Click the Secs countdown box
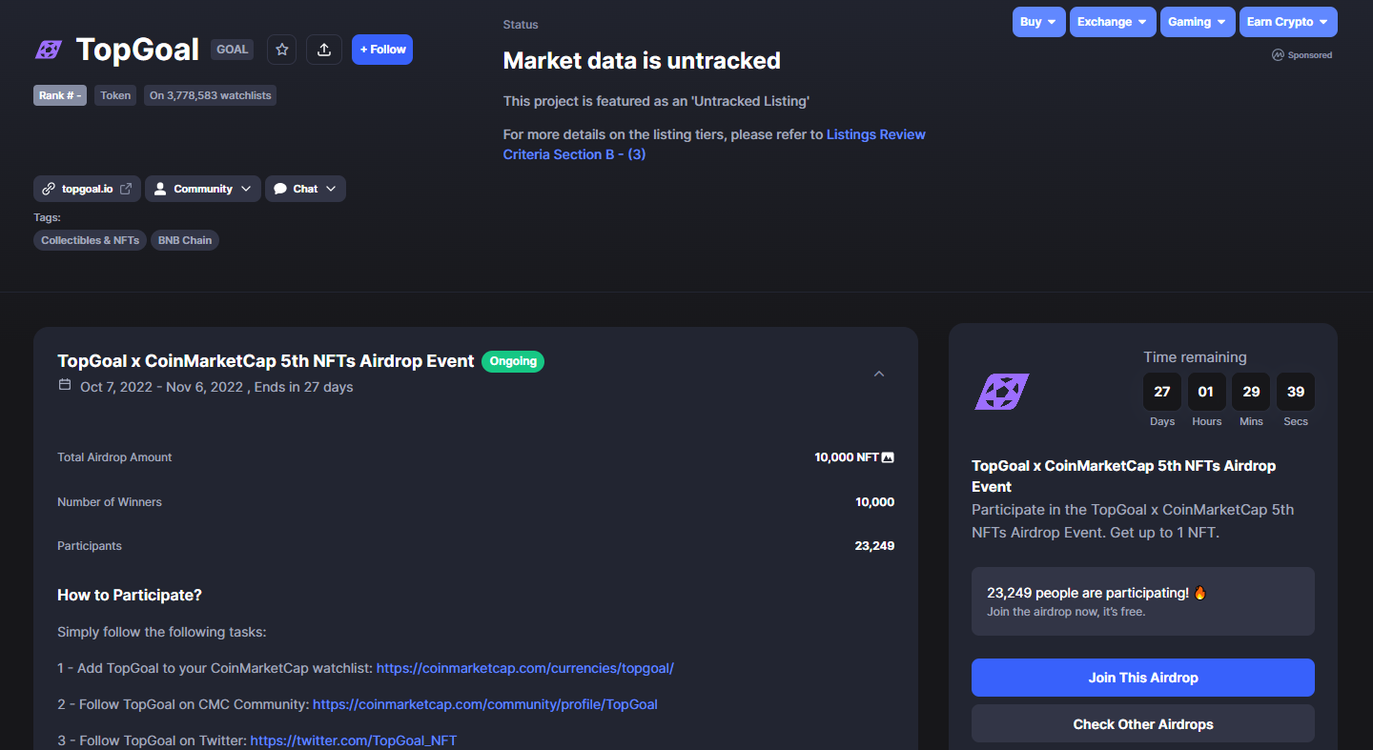This screenshot has height=750, width=1373. coord(1296,392)
